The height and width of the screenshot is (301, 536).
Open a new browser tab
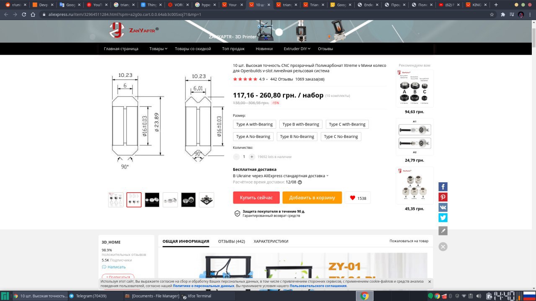[x=496, y=5]
